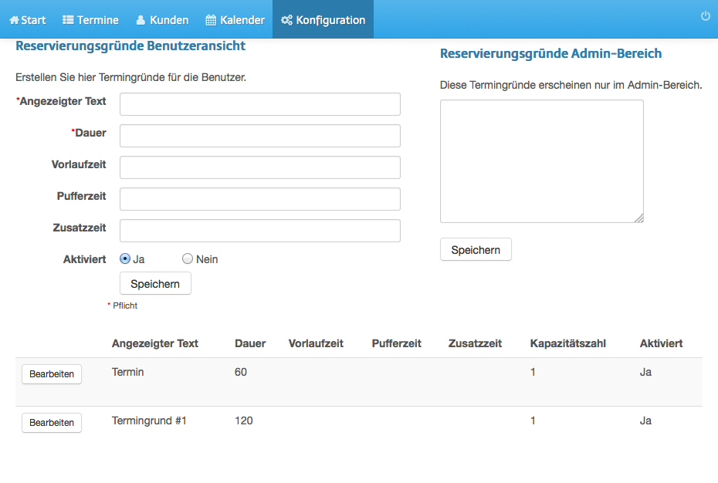The image size is (718, 483).
Task: Select the Ja radio button
Action: (124, 258)
